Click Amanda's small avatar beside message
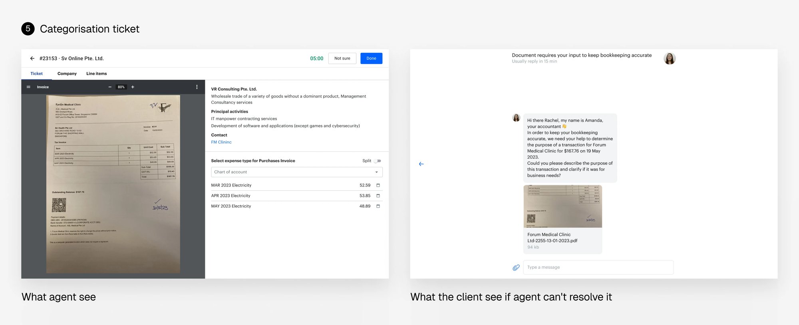 point(516,118)
